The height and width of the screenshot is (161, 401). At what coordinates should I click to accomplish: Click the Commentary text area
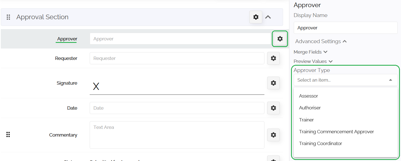(x=177, y=135)
